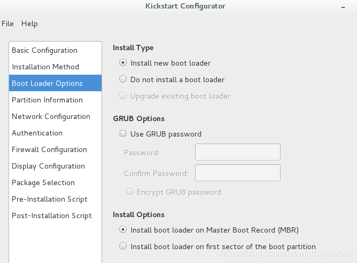Go to Installation Method section
This screenshot has width=357, height=263.
(x=56, y=67)
